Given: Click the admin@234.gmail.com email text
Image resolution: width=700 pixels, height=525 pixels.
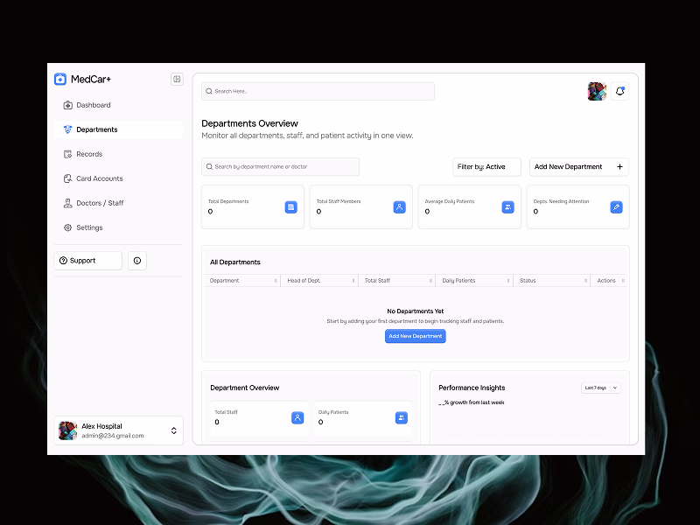Looking at the screenshot, I should tap(113, 436).
